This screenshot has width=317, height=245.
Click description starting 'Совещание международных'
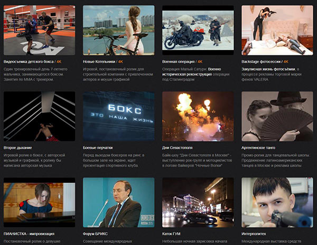(107, 241)
